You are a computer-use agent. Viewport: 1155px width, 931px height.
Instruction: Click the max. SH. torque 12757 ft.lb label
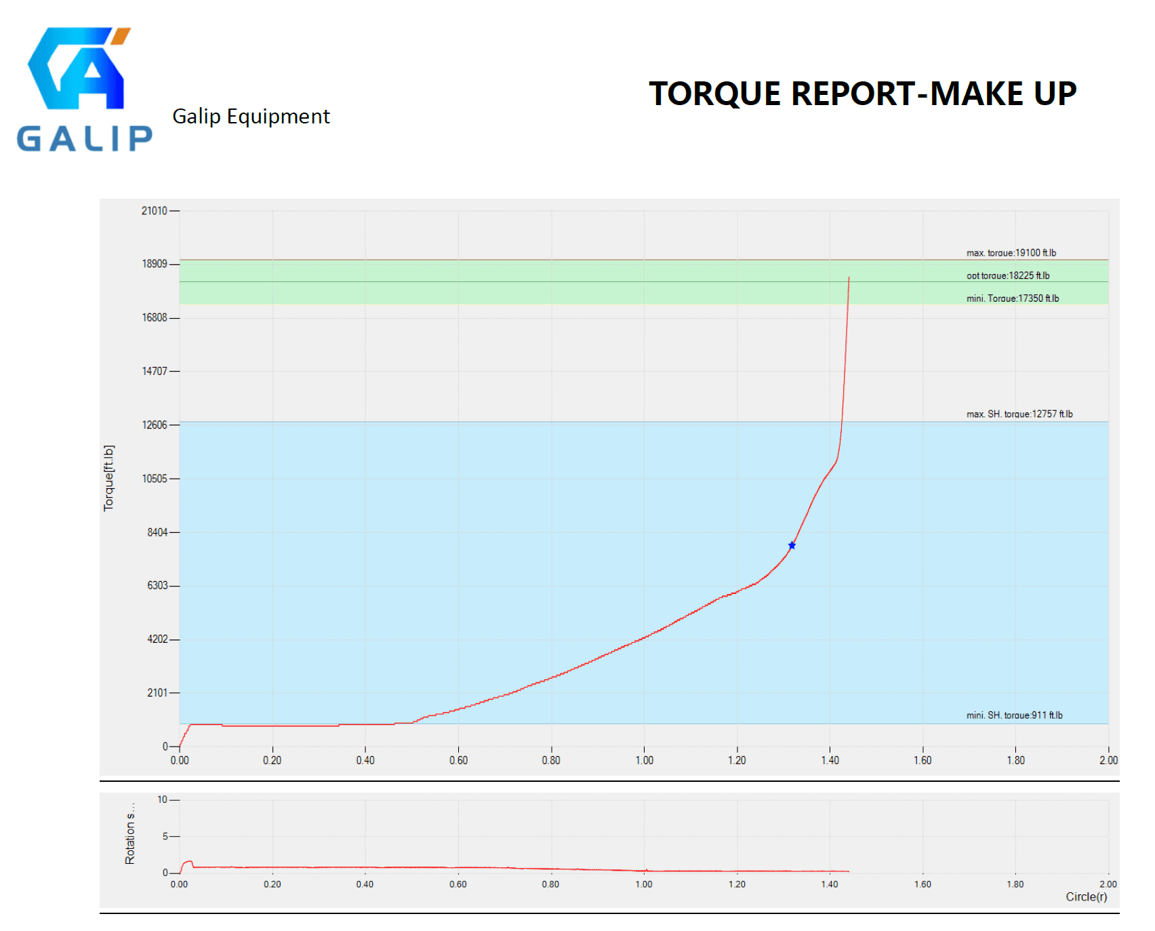(x=1019, y=414)
